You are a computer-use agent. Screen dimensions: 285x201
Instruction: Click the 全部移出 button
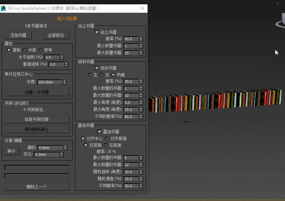coord(56,35)
